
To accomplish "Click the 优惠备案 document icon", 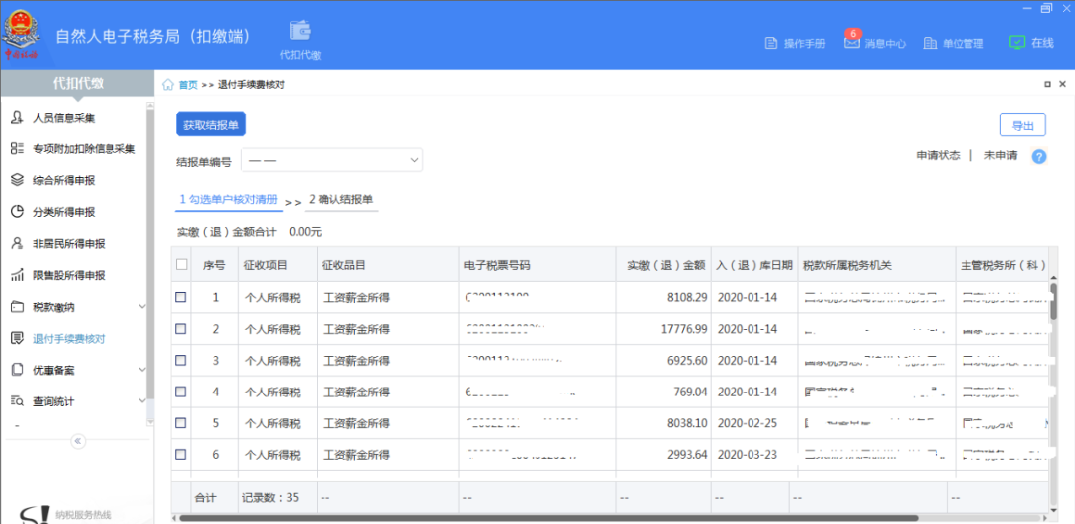I will click(x=18, y=370).
